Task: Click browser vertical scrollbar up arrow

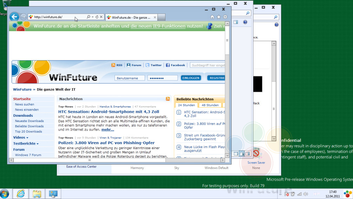Action: [227, 24]
